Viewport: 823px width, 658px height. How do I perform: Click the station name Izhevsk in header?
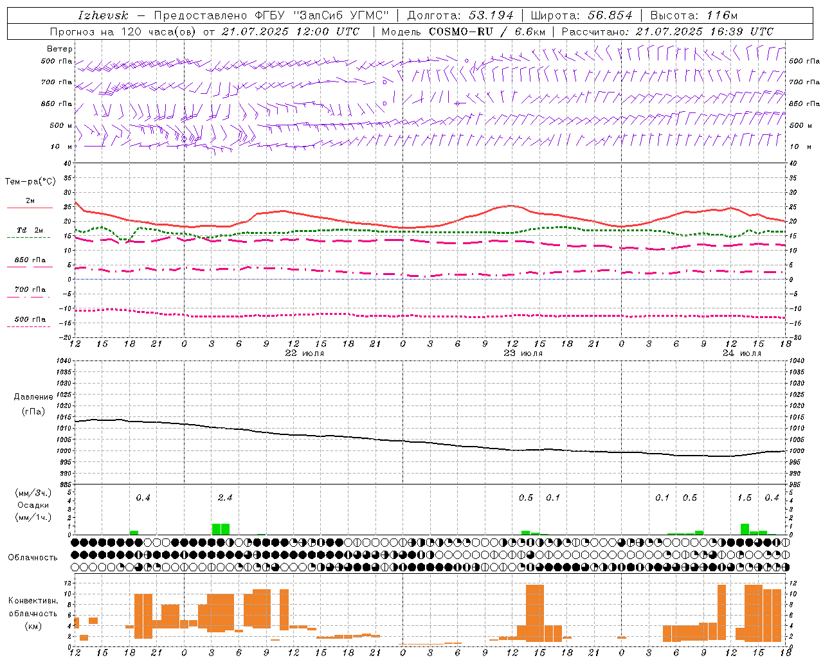(104, 15)
